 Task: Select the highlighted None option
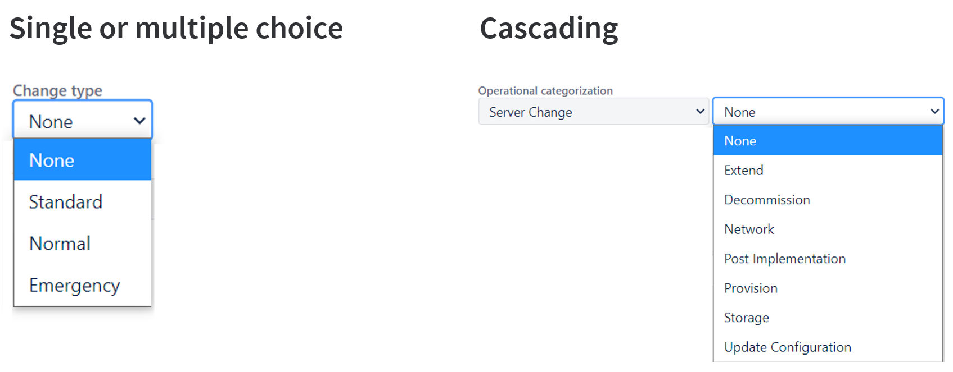coord(740,140)
